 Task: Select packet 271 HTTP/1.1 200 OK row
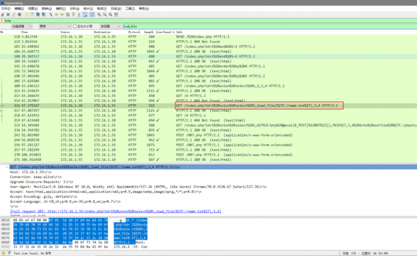(209, 160)
